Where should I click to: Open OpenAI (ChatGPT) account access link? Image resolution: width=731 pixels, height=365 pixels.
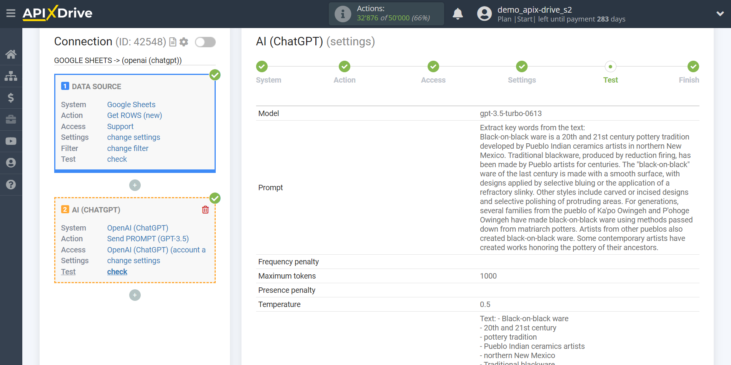[x=157, y=250]
